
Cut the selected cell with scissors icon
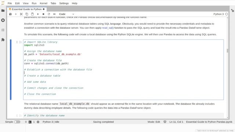21,14
